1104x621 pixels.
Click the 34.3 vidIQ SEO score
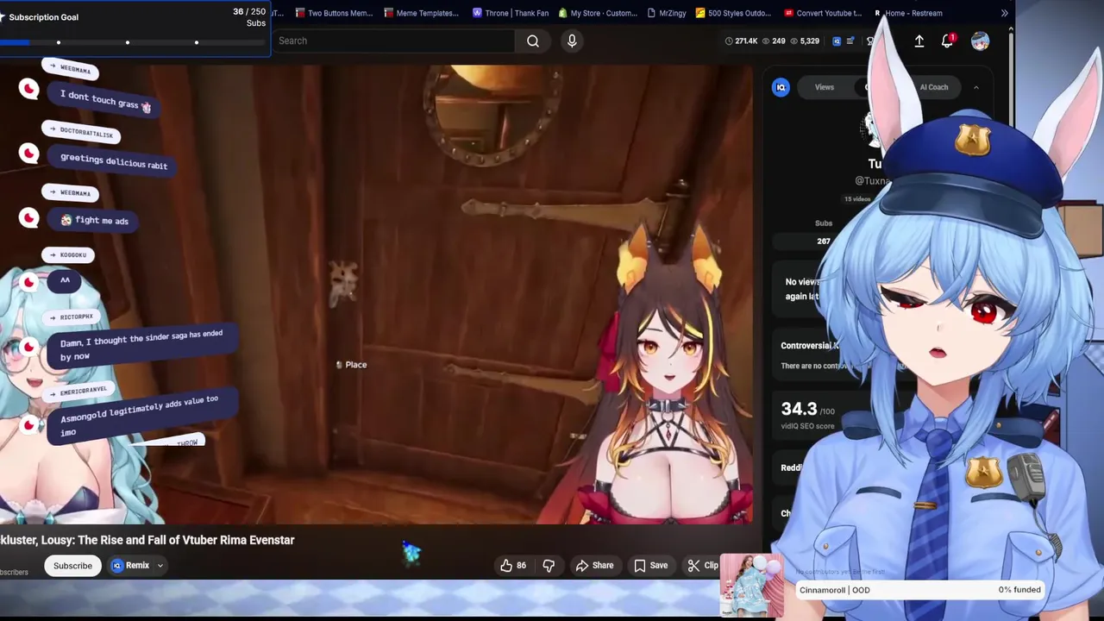click(799, 409)
